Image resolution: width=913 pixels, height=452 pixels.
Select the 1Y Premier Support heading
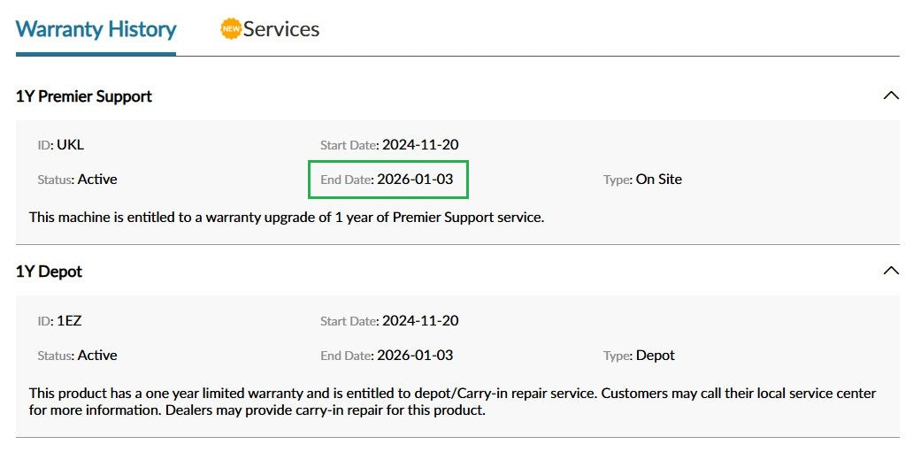tap(84, 96)
